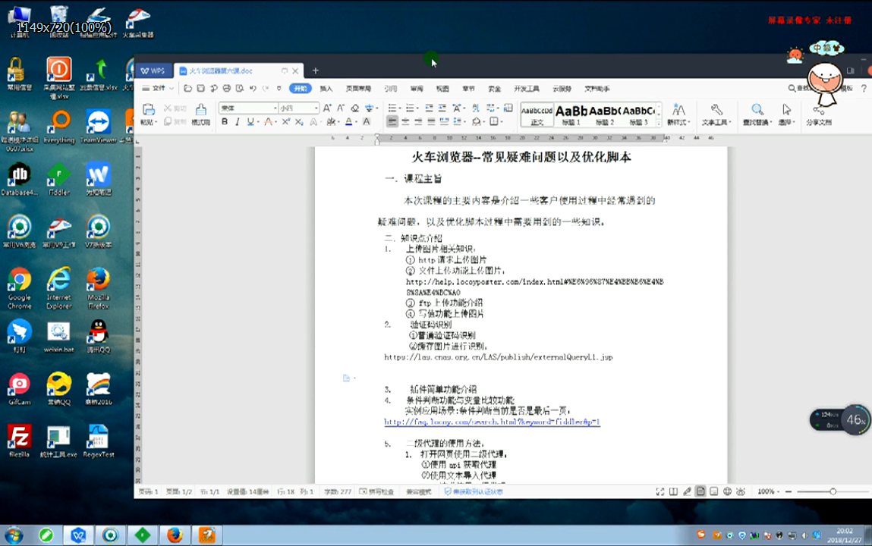Screen dimensions: 872x546
Task: Click the zoom-out minus button
Action: click(x=788, y=491)
